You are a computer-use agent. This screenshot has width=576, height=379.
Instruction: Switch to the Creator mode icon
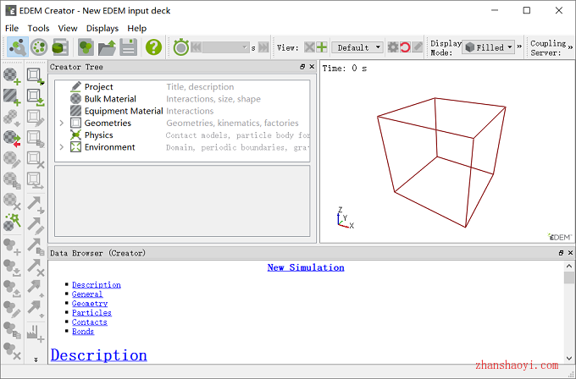tap(17, 47)
